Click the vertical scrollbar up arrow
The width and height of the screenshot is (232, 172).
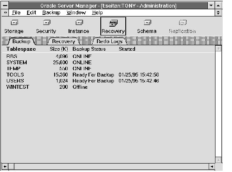(218, 49)
